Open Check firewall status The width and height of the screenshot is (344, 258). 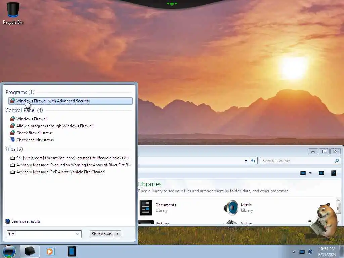point(35,133)
